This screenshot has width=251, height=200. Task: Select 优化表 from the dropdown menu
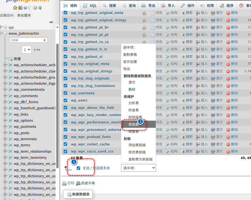coord(133,124)
